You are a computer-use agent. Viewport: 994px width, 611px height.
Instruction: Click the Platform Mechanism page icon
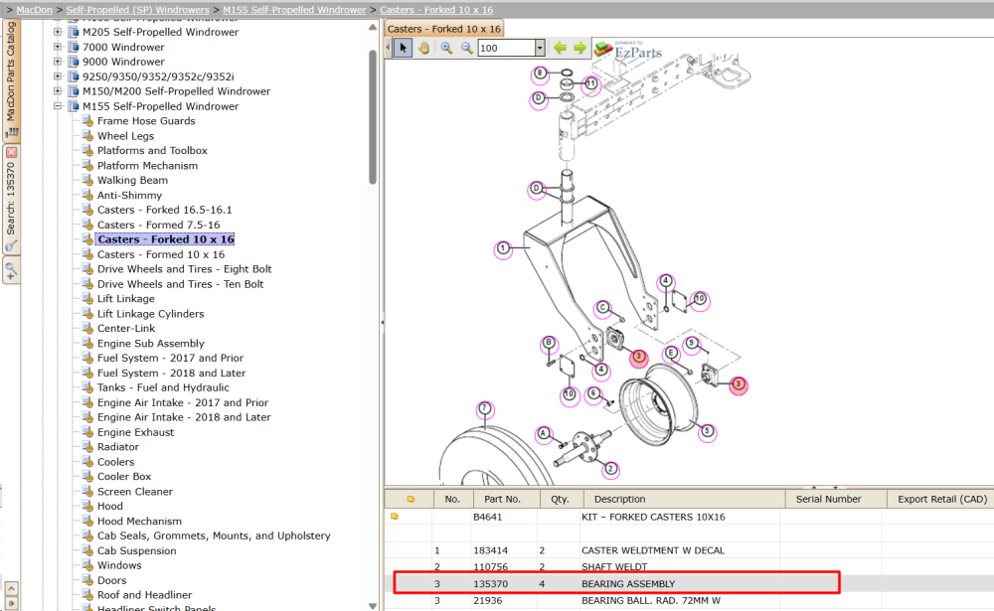coord(88,166)
